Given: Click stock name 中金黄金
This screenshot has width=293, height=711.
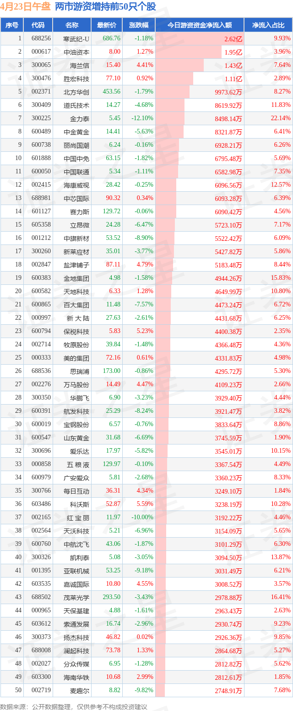Looking at the screenshot, I should pos(76,132).
